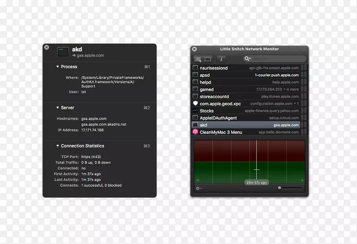
Task: Click the gsa.apple.com.akadns.net hostname
Action: 104,124
